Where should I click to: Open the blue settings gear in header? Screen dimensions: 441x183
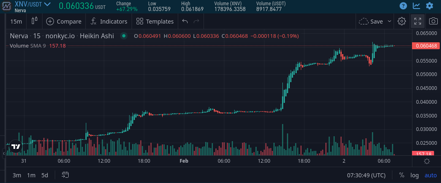430,6
